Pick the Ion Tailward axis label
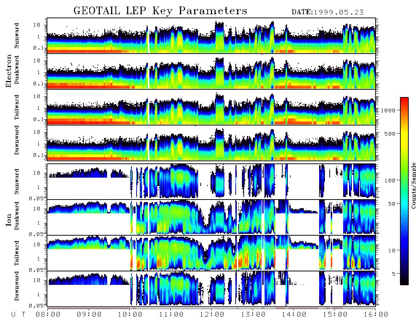 17,253
